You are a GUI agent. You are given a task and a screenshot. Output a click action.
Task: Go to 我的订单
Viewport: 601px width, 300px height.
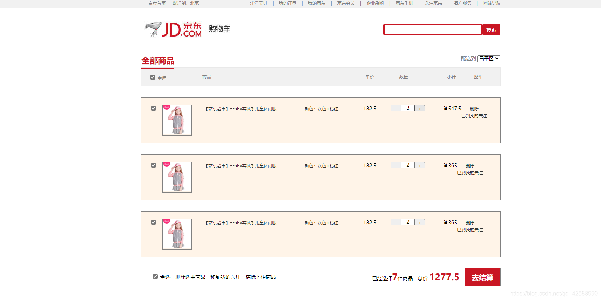coord(288,3)
